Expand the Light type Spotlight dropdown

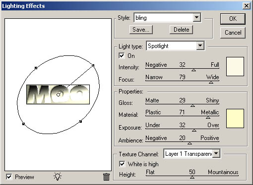200,46
